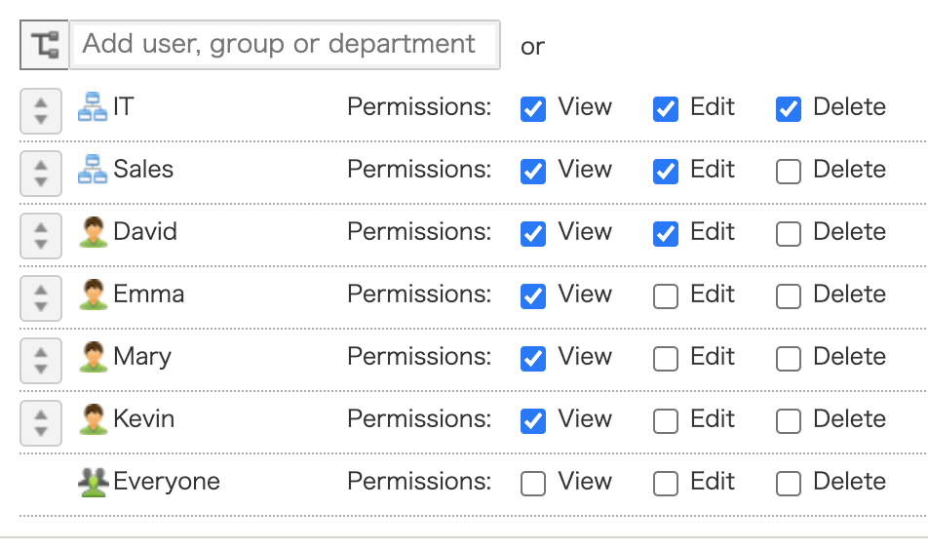Click Emma's user avatar icon

point(93,295)
